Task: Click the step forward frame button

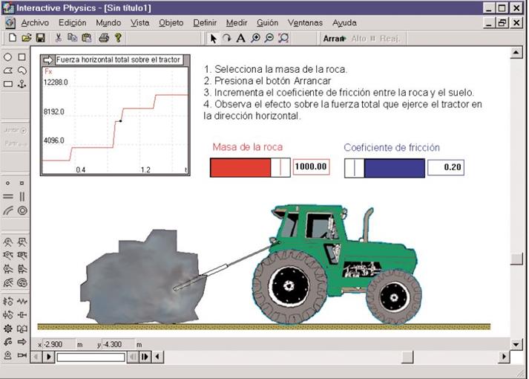Action: 145,357
